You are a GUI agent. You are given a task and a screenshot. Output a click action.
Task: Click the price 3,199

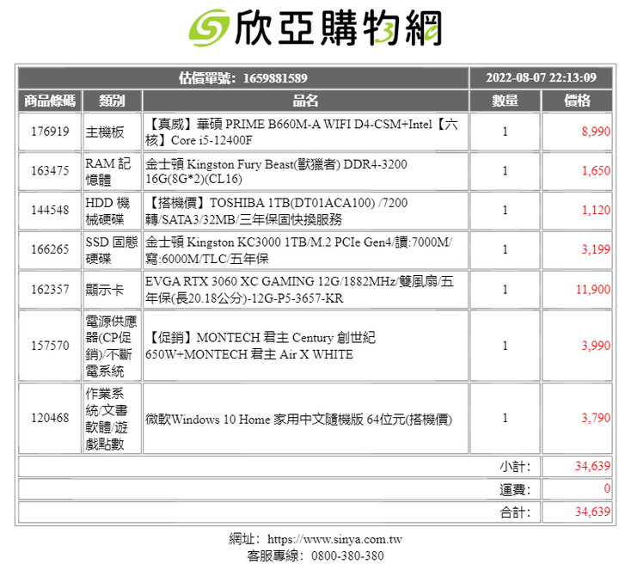pos(596,249)
